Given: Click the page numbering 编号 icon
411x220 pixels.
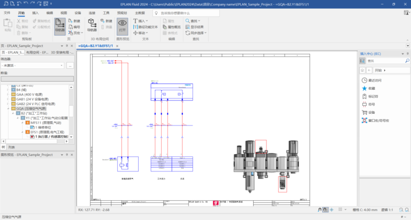Looking at the screenshot, I should (x=74, y=27).
